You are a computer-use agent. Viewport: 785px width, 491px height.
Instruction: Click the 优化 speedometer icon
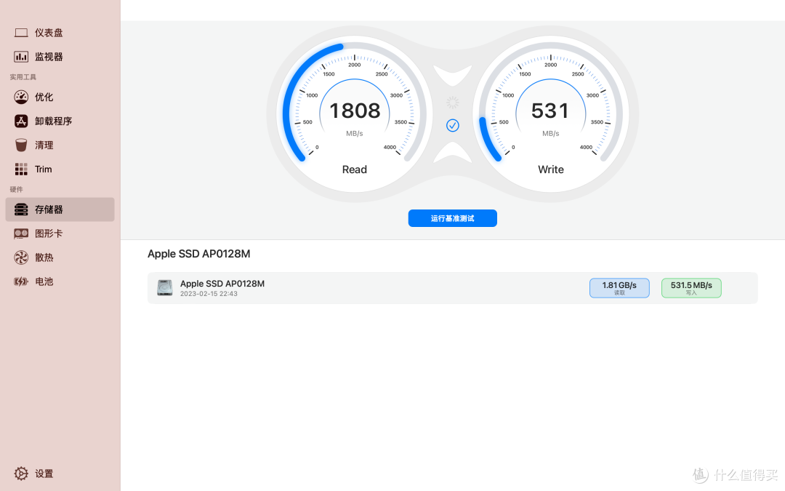click(x=21, y=97)
